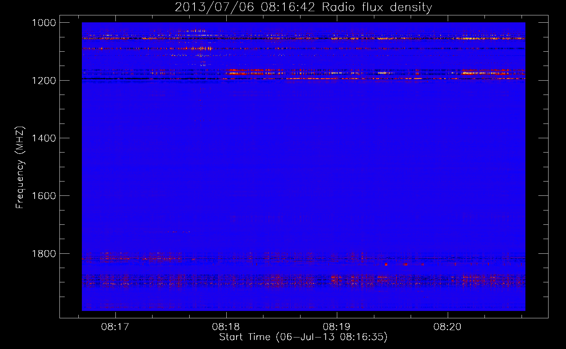566x349 pixels.
Task: Click the 08:18 time tick label
Action: click(x=226, y=327)
